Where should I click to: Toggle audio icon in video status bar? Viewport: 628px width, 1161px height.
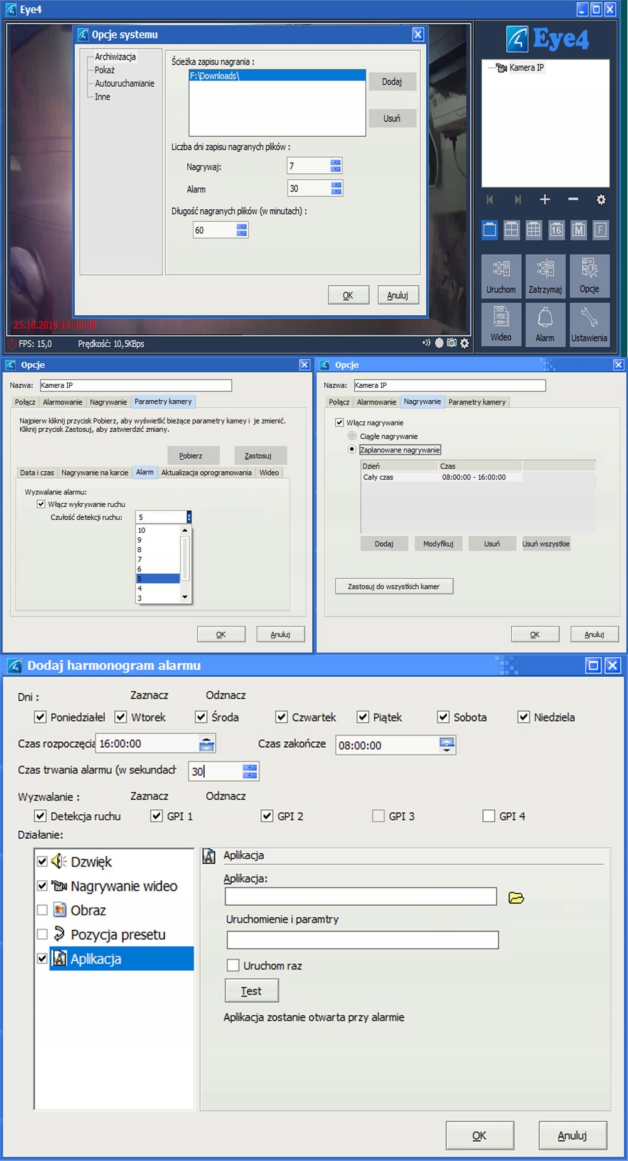click(x=426, y=343)
